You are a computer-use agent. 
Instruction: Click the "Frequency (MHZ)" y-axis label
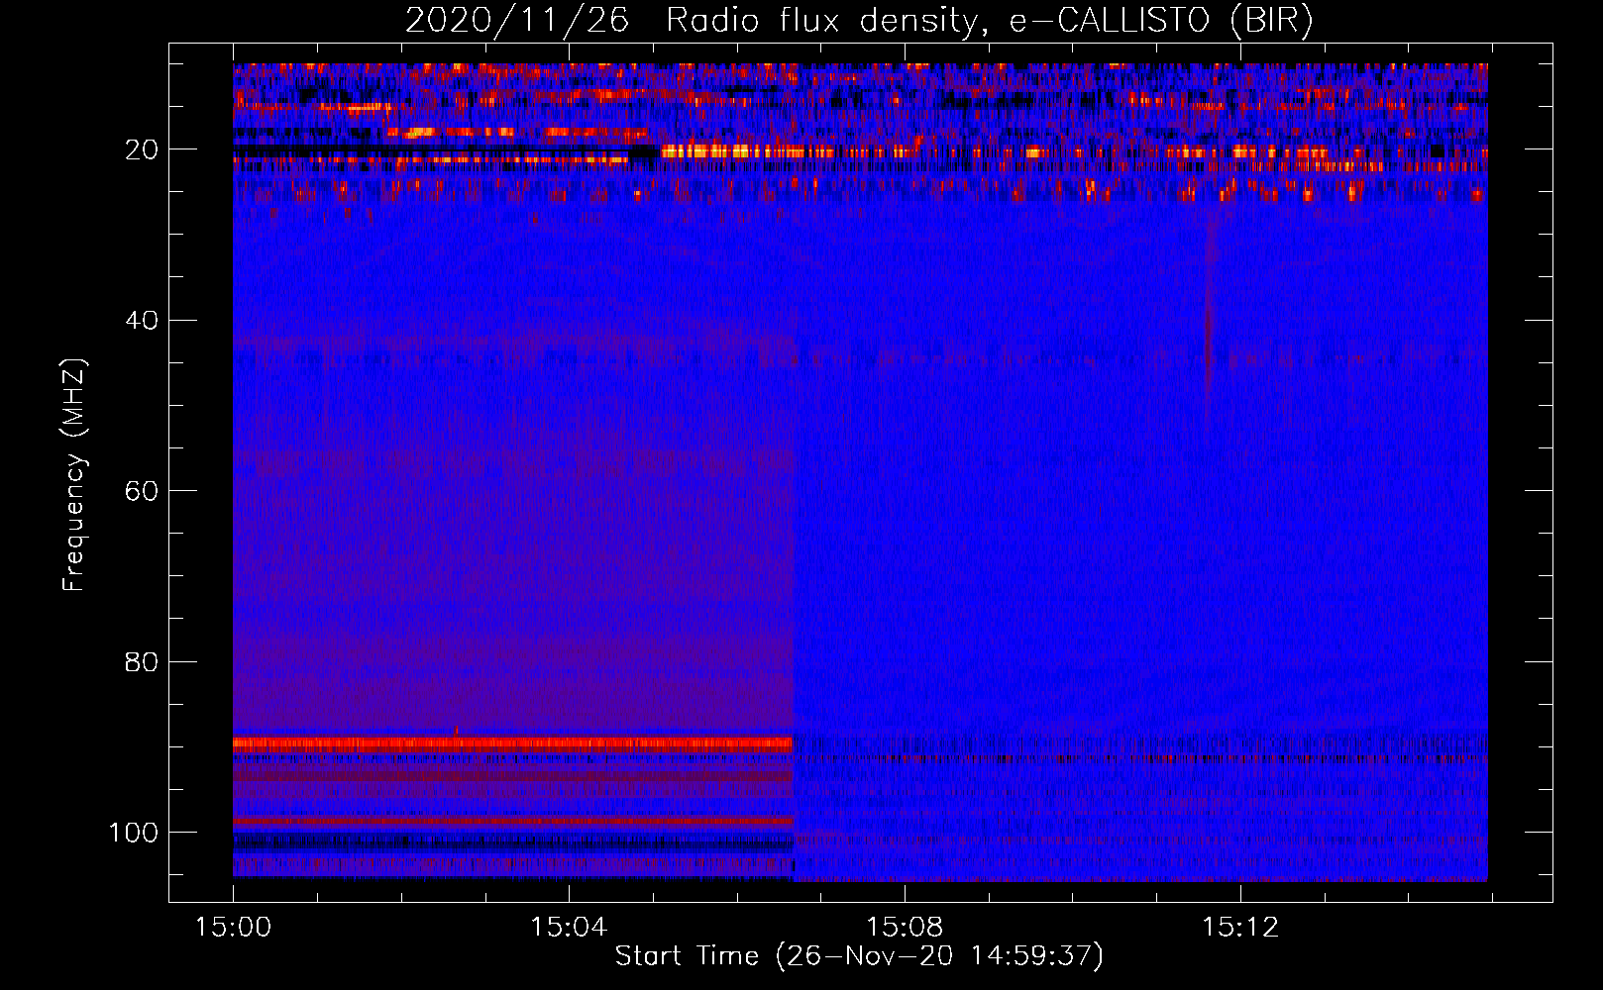pyautogui.click(x=74, y=475)
